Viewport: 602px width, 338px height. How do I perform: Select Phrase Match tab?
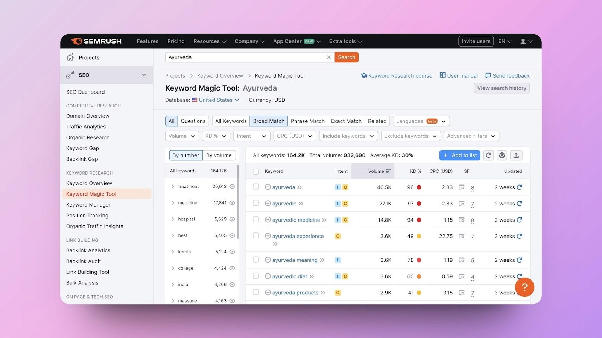click(x=307, y=121)
